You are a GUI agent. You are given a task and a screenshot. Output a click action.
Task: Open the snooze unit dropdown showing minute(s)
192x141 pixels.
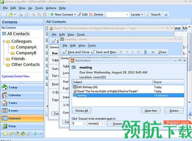tap(102, 123)
